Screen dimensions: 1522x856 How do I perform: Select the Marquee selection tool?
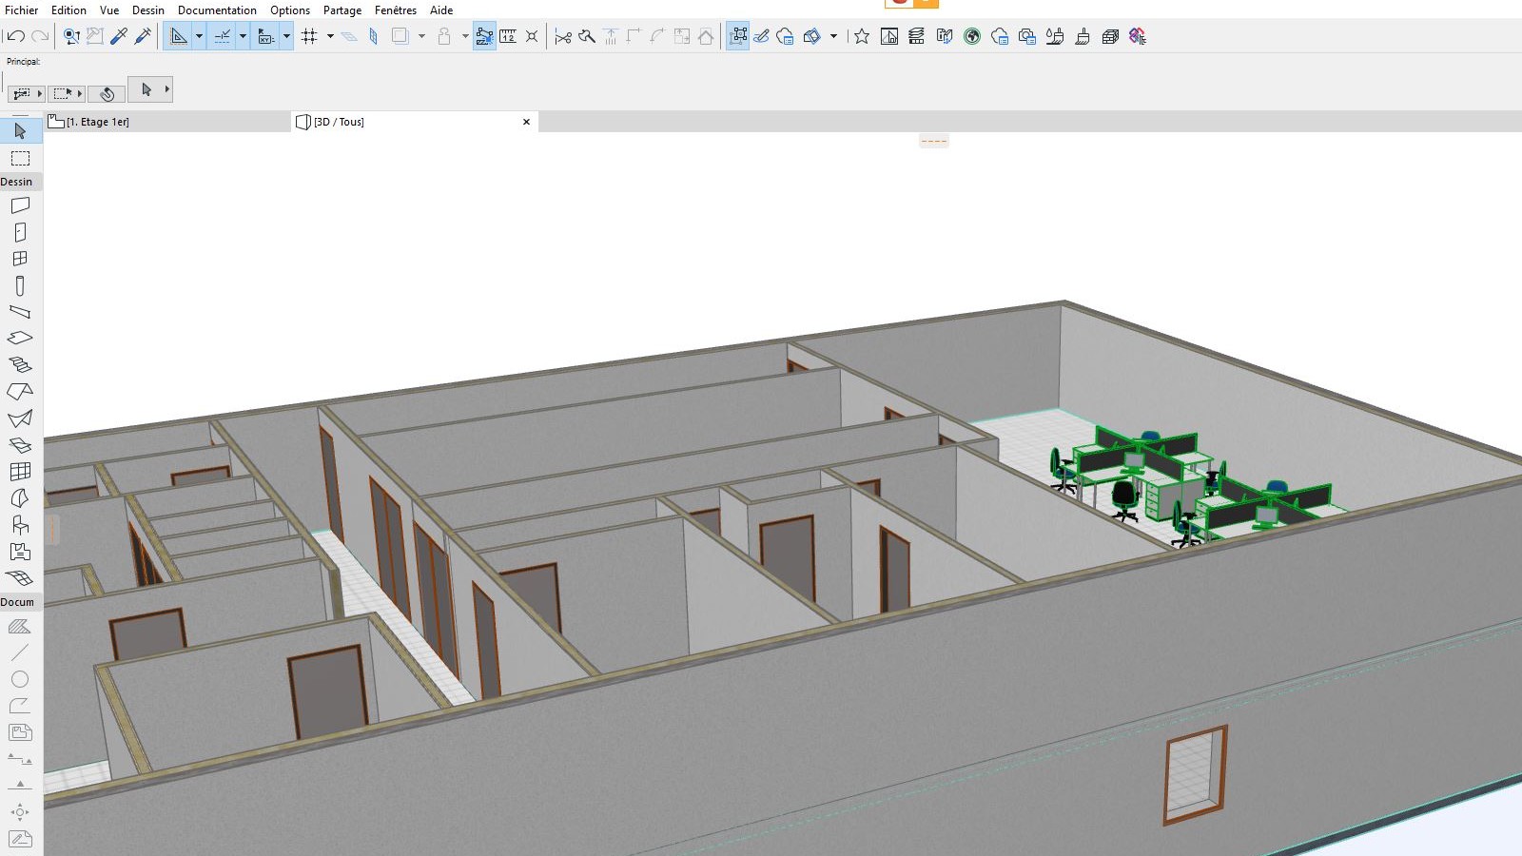click(x=20, y=159)
